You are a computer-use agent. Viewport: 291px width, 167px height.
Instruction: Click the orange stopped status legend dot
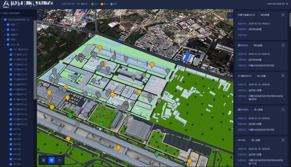pyautogui.click(x=102, y=4)
